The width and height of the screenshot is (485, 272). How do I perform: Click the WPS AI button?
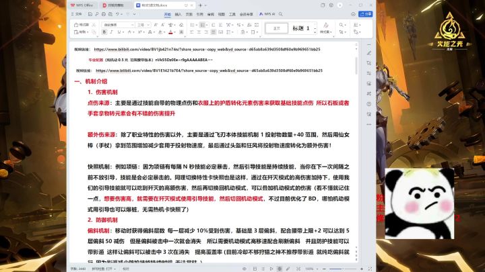click(267, 14)
